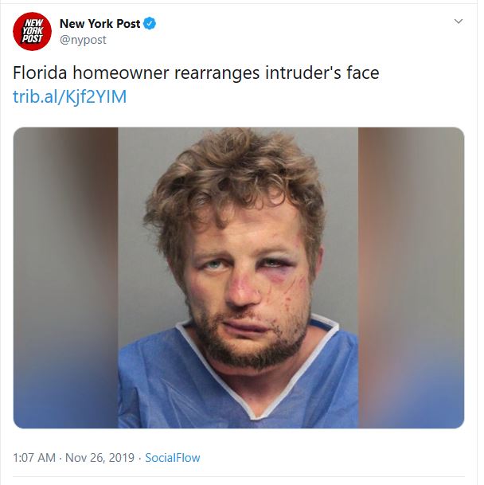484x485 pixels.
Task: Follow the trib.al/Kjf2YIM article link
Action: 70,96
